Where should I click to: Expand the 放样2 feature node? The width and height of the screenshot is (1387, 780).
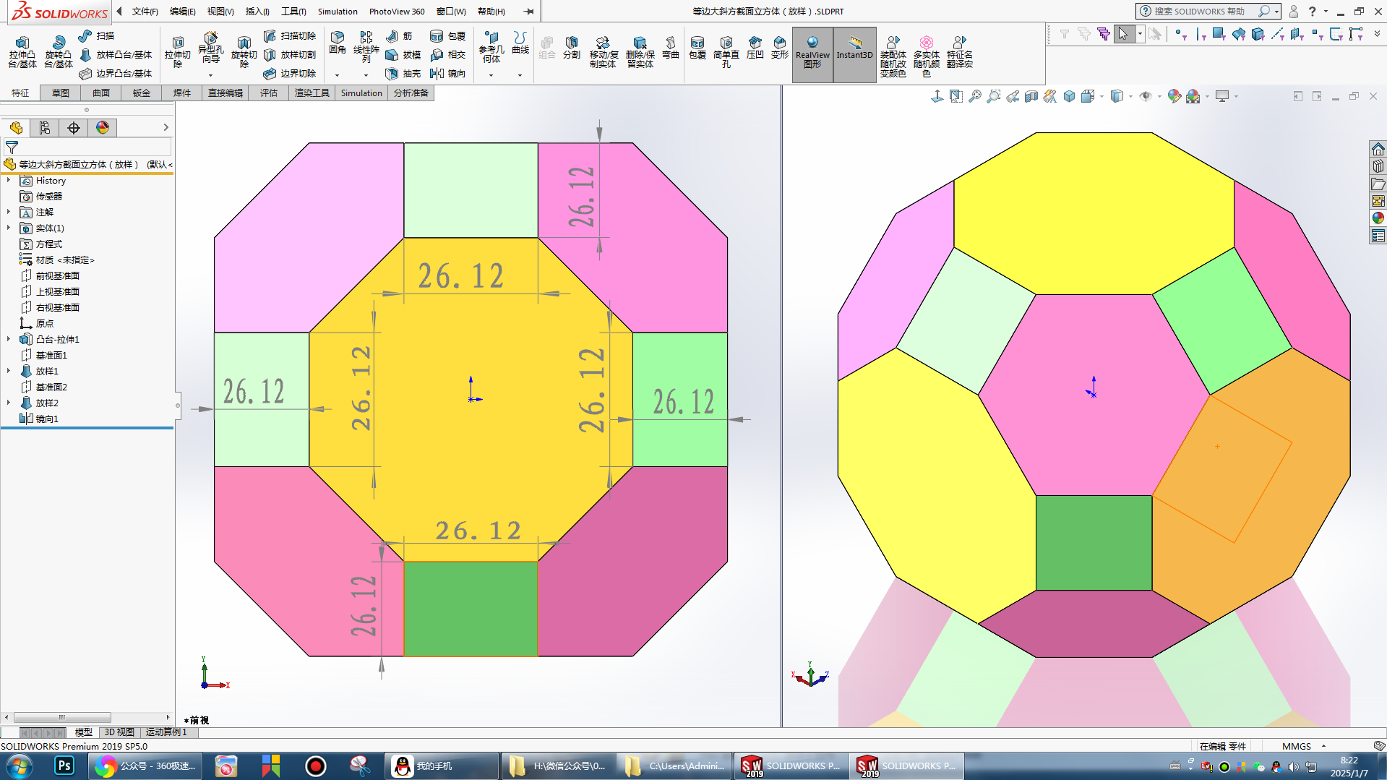tap(9, 403)
